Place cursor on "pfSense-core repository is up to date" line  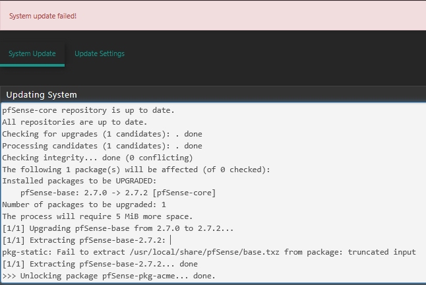click(88, 111)
